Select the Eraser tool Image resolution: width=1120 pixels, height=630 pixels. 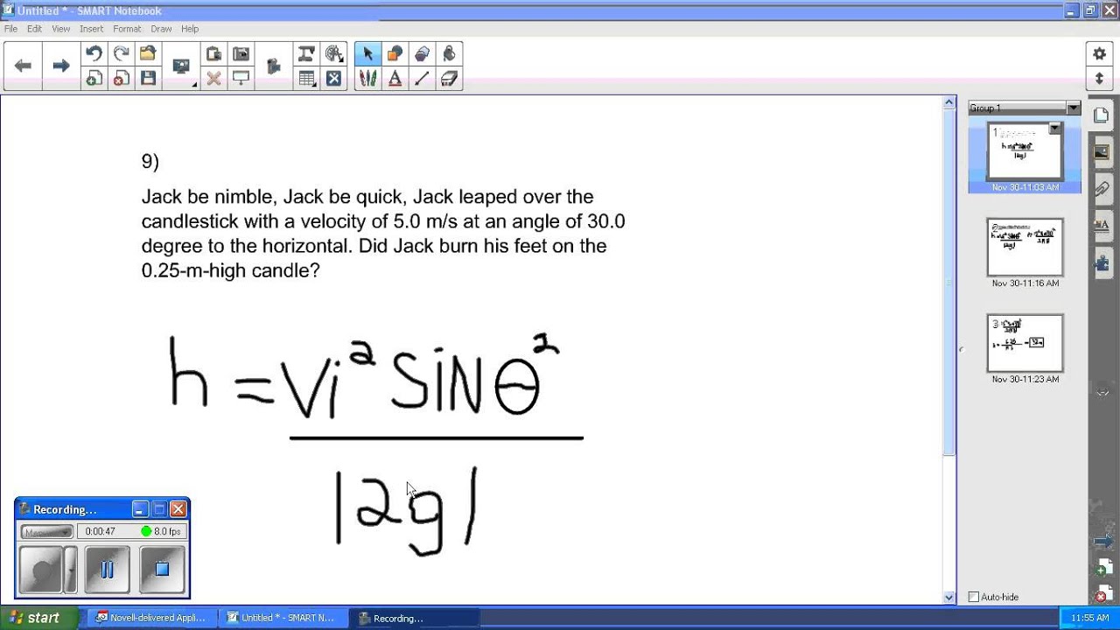[x=449, y=79]
